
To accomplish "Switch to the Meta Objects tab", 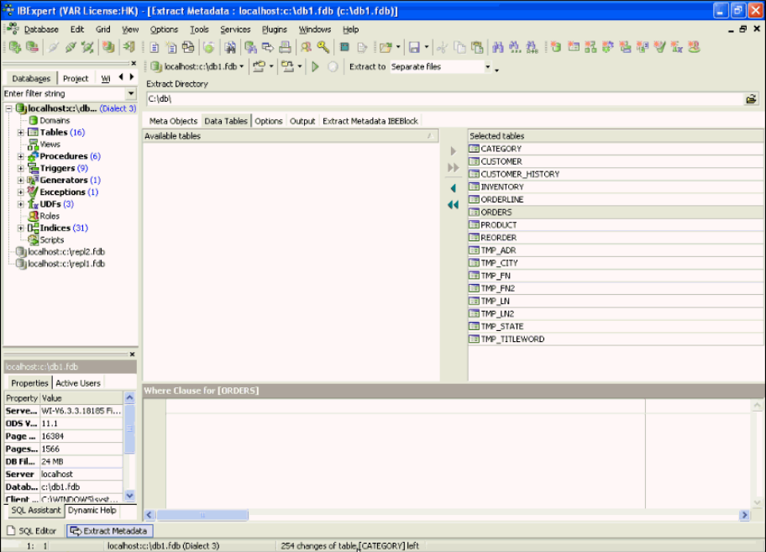I will pyautogui.click(x=173, y=121).
